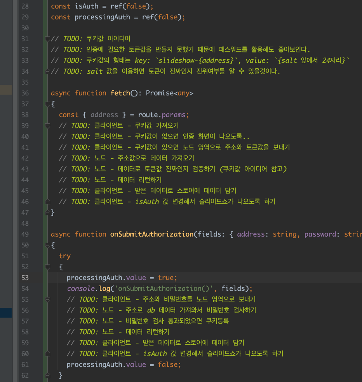The image size is (362, 382).
Task: Collapse the TODO comment block at line 31
Action: [47, 39]
